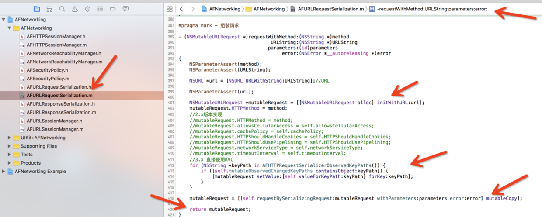The width and height of the screenshot is (542, 217).
Task: Click AFNetworking project in jump bar
Action: pyautogui.click(x=221, y=9)
